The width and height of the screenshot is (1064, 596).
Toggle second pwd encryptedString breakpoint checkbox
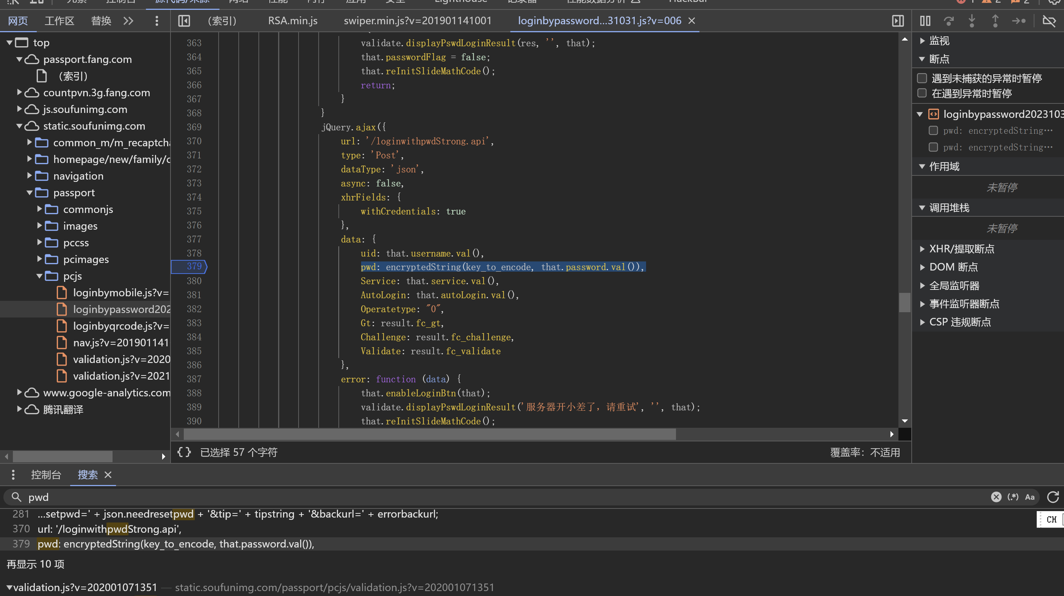pos(933,147)
